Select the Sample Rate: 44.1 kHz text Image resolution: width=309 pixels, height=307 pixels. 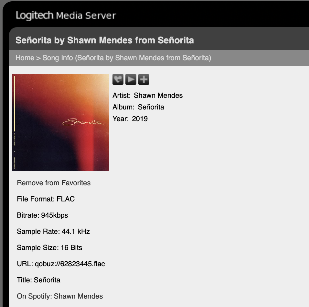[53, 232]
